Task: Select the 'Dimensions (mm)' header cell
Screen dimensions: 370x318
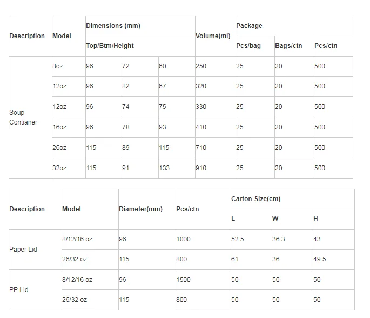Action: (113, 26)
